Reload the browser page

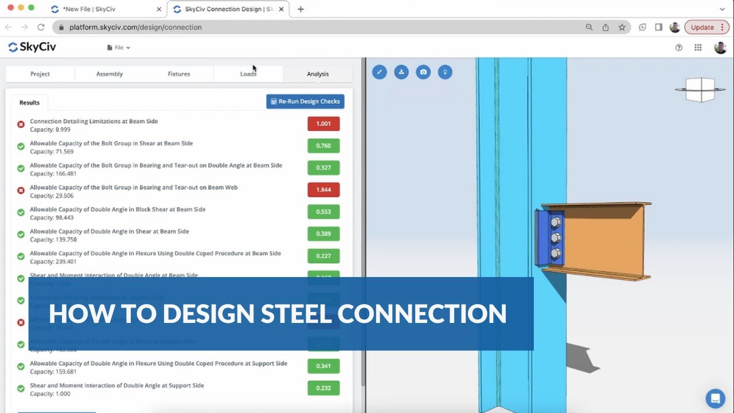41,27
